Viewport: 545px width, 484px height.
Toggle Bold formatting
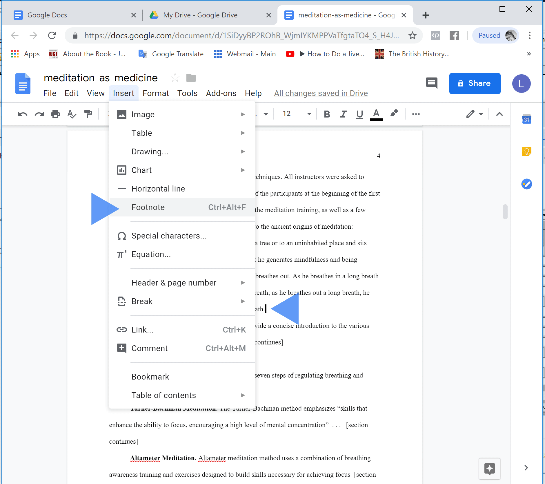pyautogui.click(x=327, y=114)
